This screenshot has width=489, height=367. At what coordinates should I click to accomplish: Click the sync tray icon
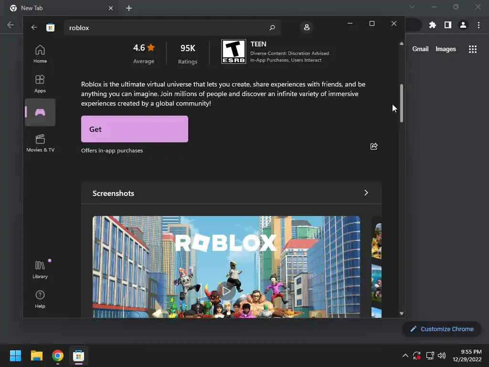(416, 356)
